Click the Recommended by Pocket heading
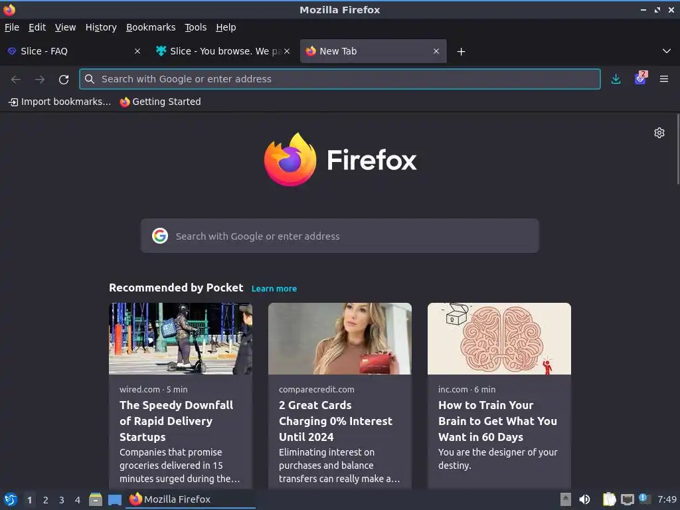680x510 pixels. pos(176,288)
